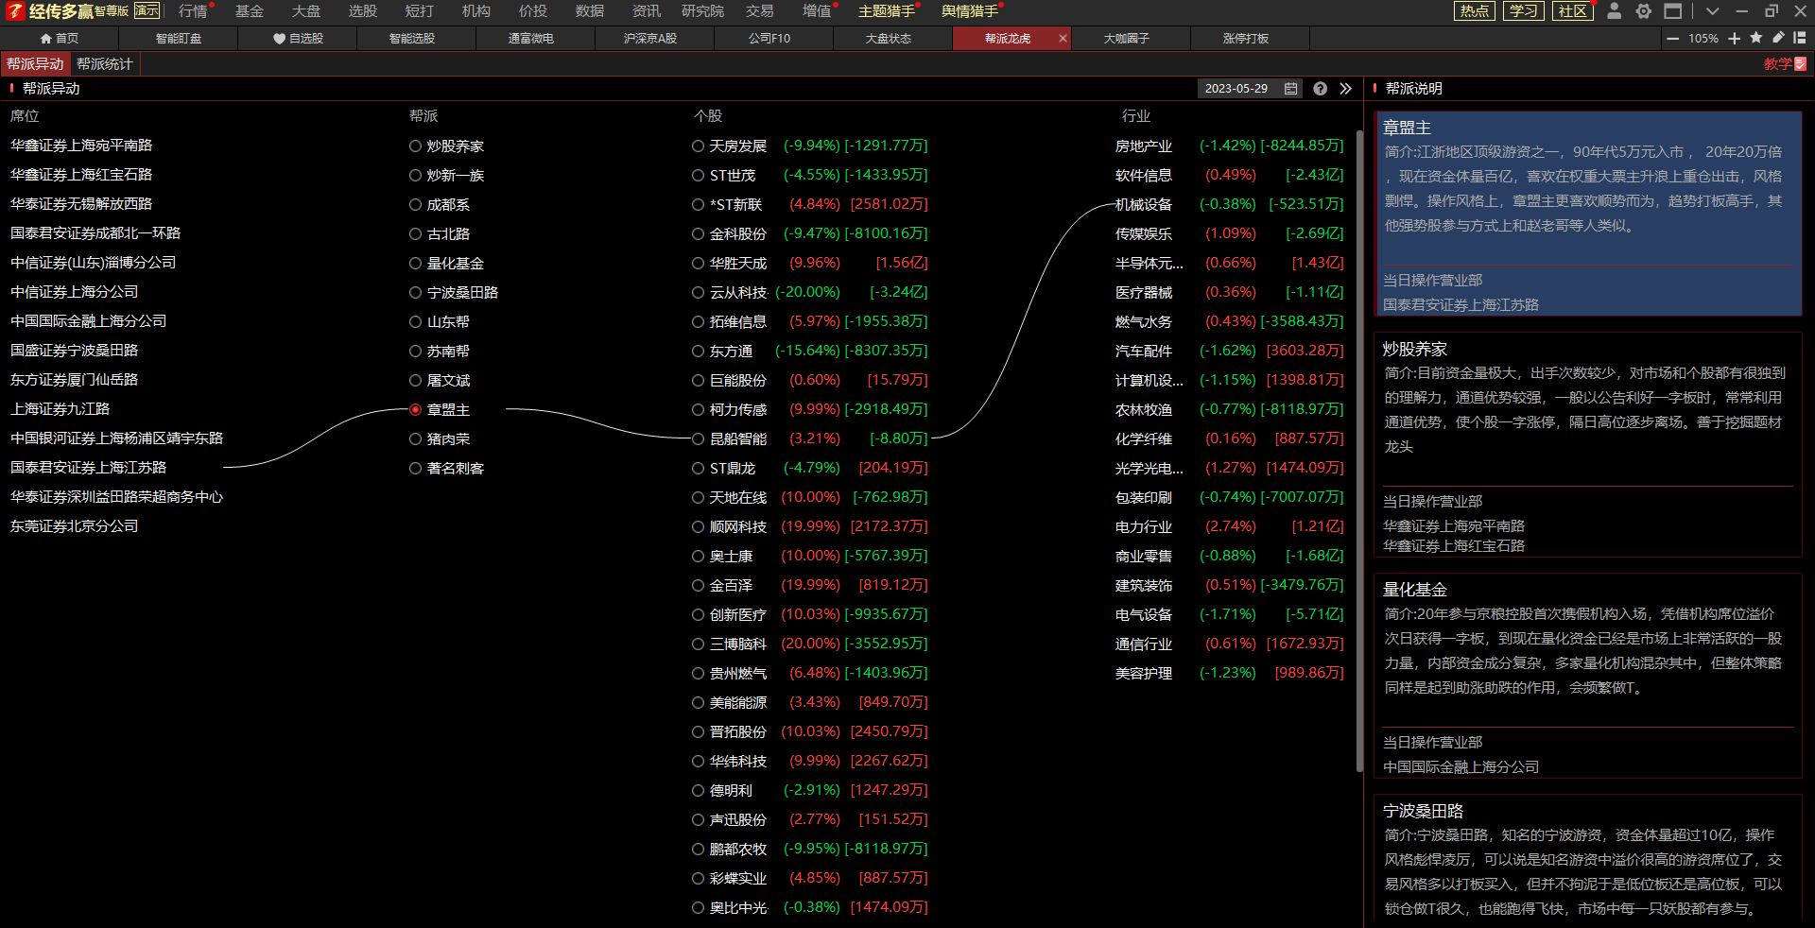Image resolution: width=1815 pixels, height=928 pixels.
Task: Click the 105% zoom level value
Action: [x=1703, y=39]
